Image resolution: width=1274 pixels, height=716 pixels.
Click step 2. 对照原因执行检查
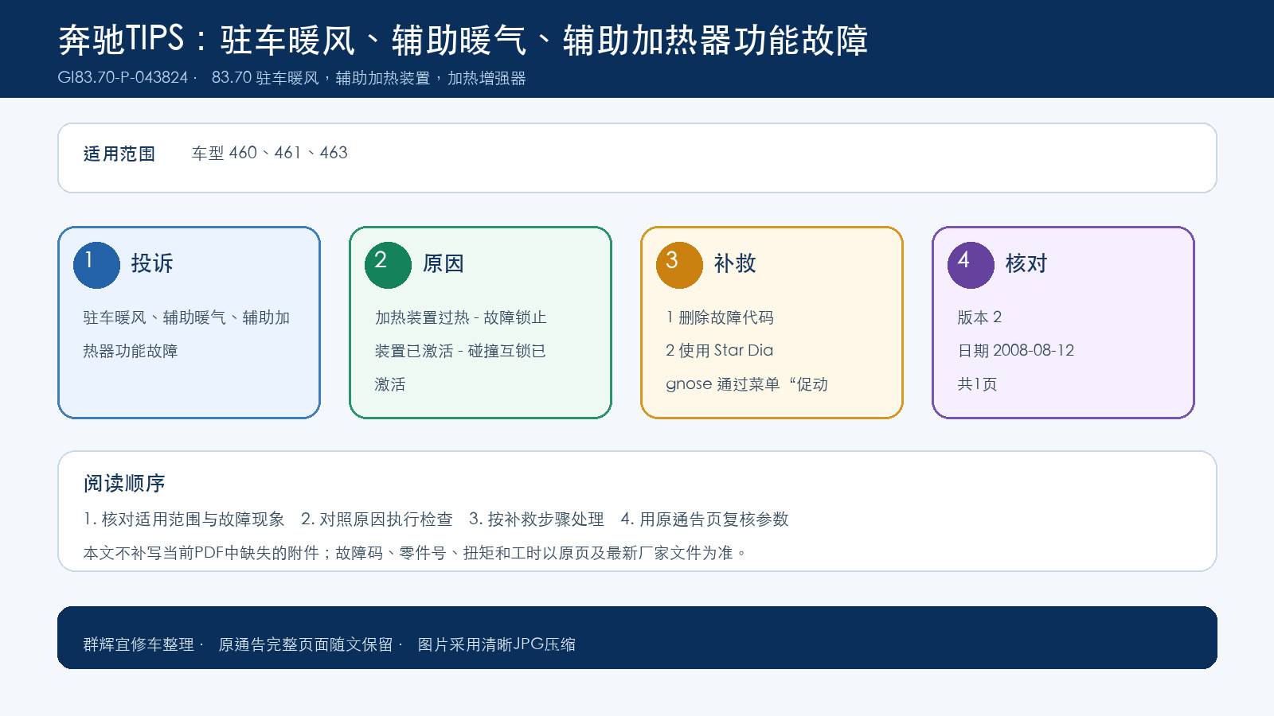pyautogui.click(x=377, y=519)
